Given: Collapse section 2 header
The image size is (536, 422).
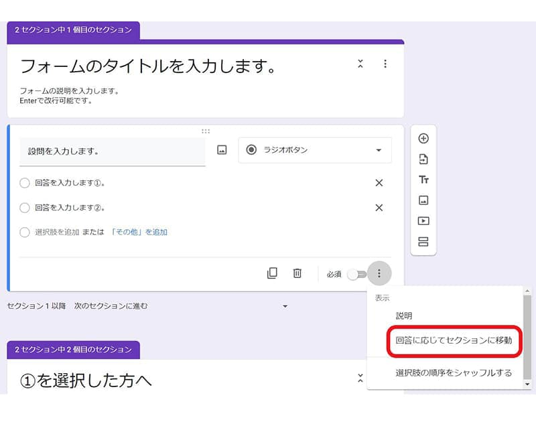Looking at the screenshot, I should coord(360,378).
